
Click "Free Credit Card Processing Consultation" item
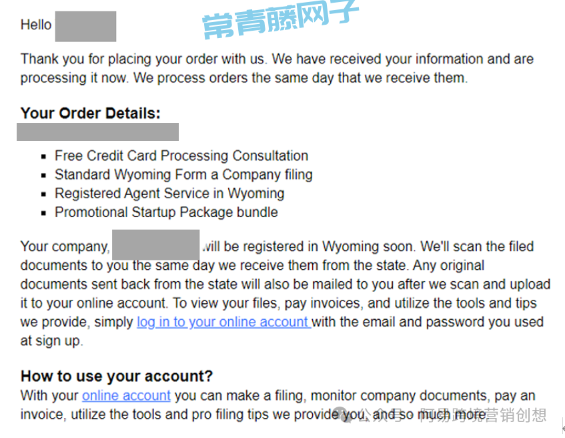tap(181, 156)
